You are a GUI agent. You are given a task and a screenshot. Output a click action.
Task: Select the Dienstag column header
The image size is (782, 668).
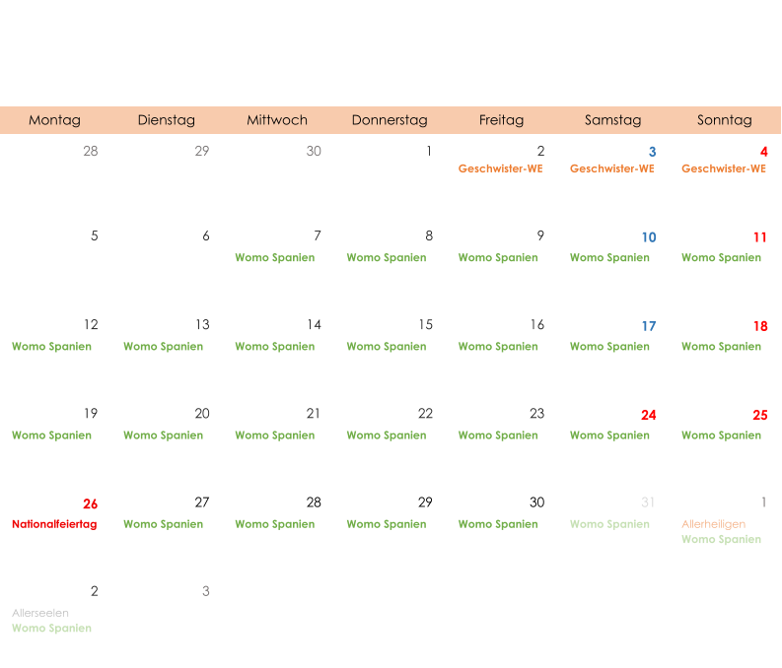click(166, 120)
